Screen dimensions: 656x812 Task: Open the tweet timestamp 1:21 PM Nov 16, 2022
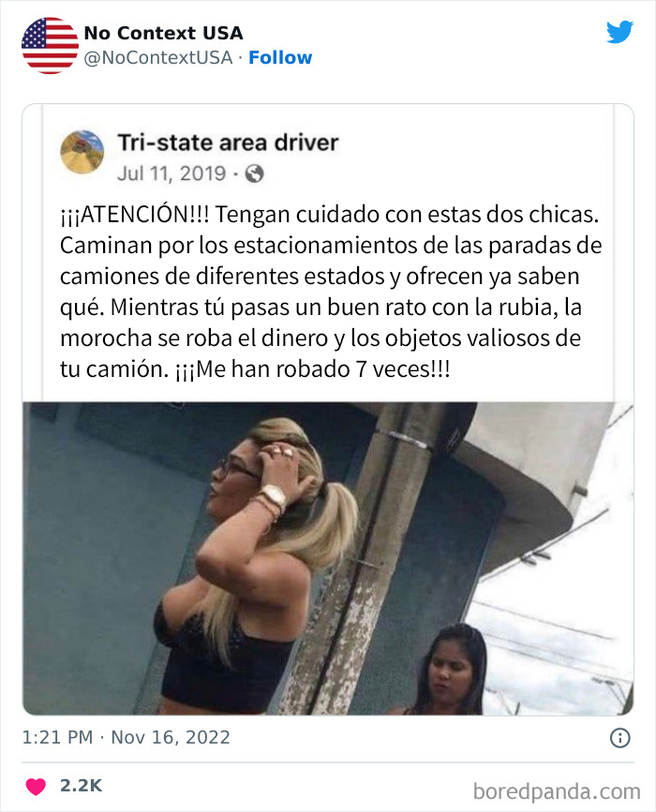pyautogui.click(x=126, y=737)
